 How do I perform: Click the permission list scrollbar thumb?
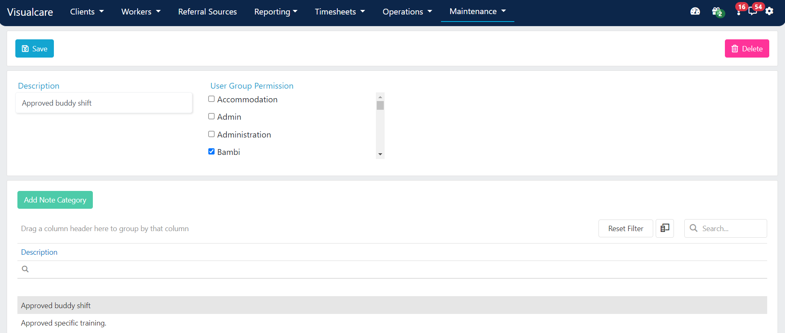380,106
